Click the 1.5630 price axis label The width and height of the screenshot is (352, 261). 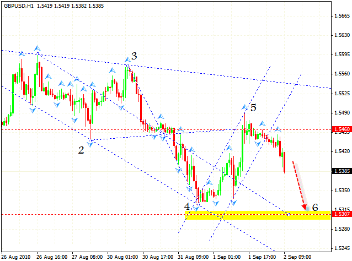[342, 35]
